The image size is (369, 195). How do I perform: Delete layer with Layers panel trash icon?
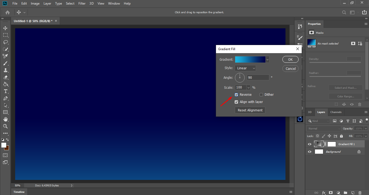[360, 193]
